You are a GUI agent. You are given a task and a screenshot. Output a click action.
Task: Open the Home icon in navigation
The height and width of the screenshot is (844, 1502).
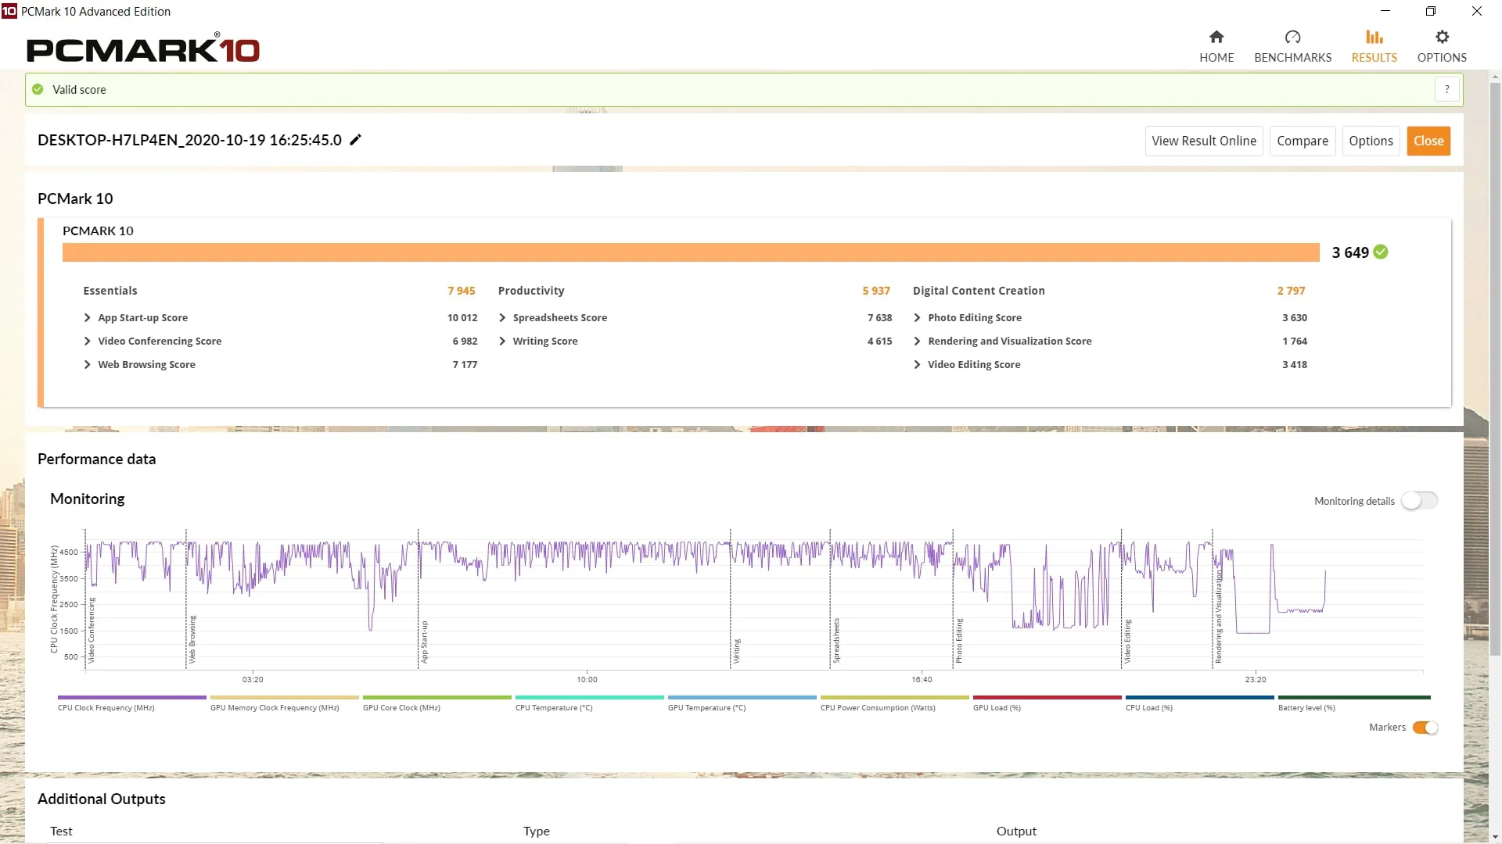(x=1216, y=37)
